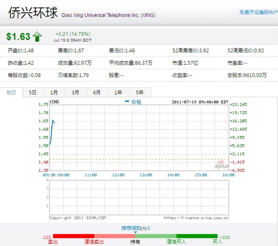Select the 当日 chart tab
This screenshot has width=278, height=246.
11,93
